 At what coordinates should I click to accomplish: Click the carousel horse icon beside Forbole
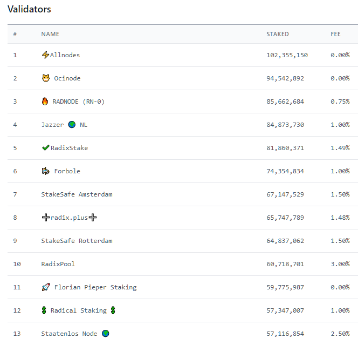point(46,171)
